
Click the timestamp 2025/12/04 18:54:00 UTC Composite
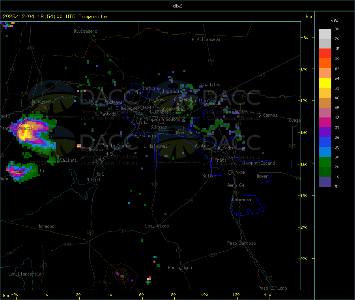coord(54,17)
